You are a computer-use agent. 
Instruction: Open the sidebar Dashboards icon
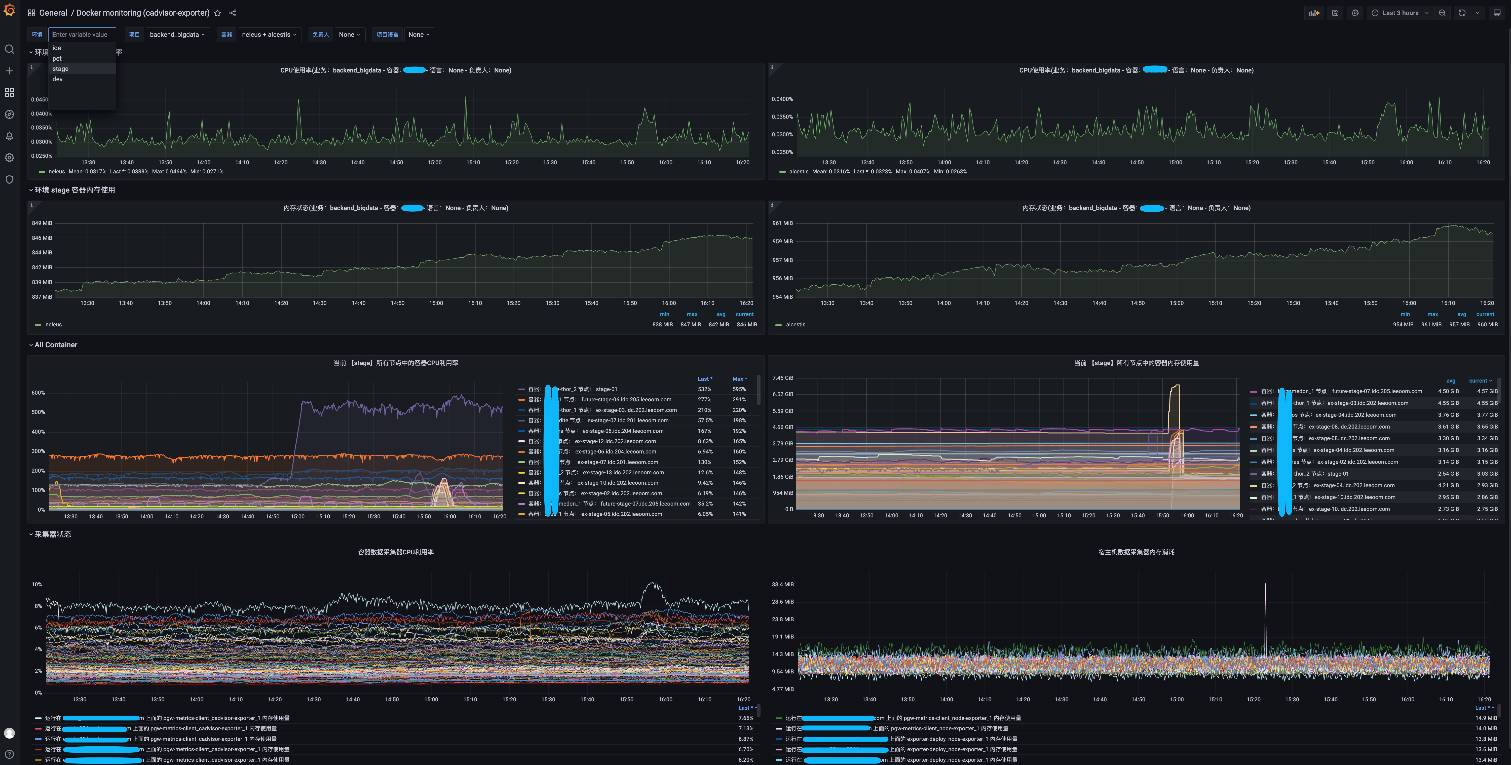pyautogui.click(x=9, y=93)
